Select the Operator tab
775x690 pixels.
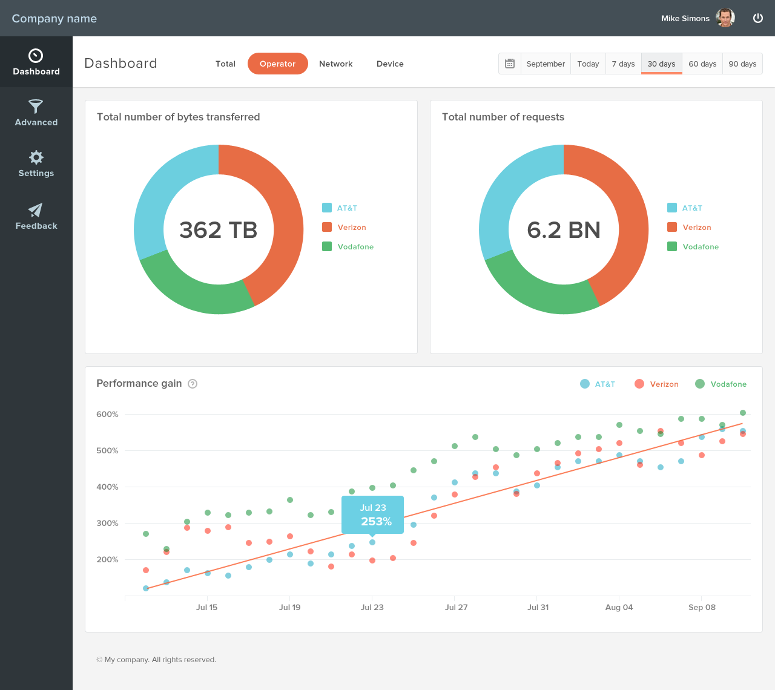[x=278, y=64]
